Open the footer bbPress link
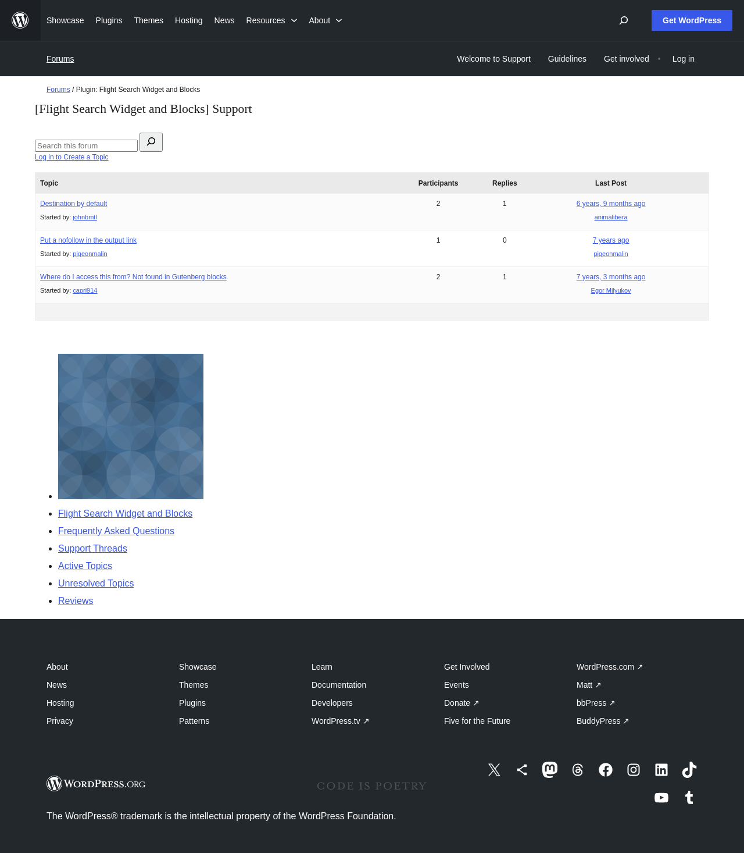Viewport: 744px width, 853px height. point(596,703)
